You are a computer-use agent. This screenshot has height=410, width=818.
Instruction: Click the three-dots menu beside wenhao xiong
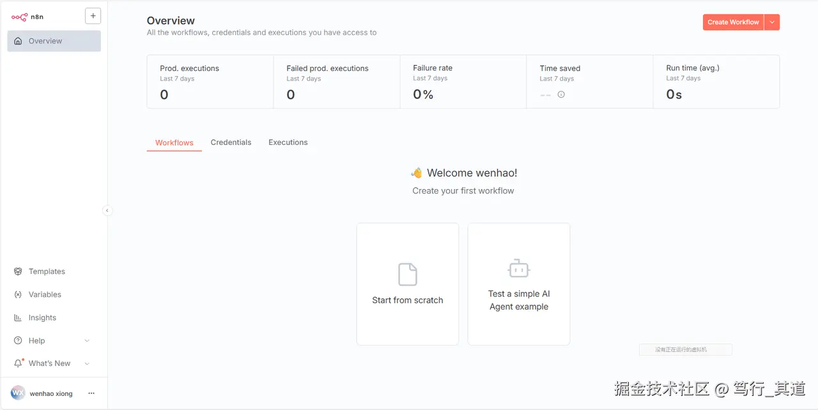pos(91,393)
